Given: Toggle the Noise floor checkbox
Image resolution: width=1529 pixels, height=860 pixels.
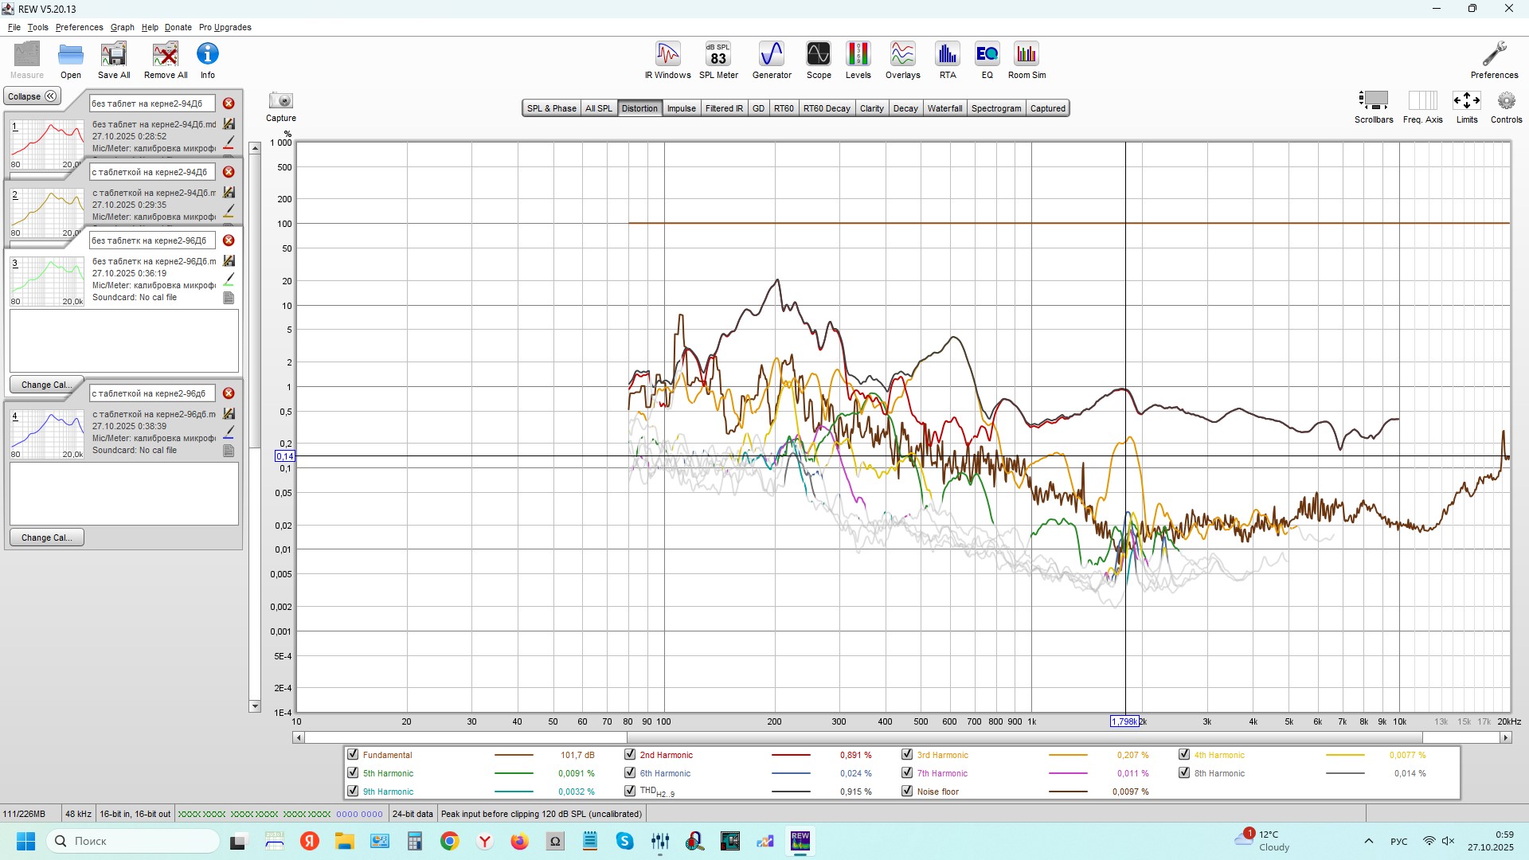Looking at the screenshot, I should tap(907, 792).
